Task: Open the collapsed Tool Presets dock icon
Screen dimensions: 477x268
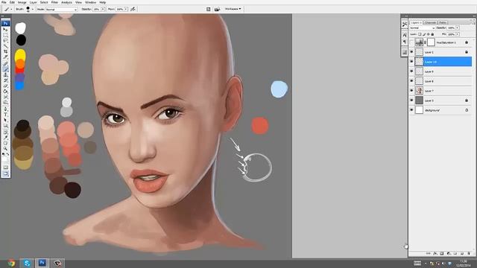Action: point(405,25)
